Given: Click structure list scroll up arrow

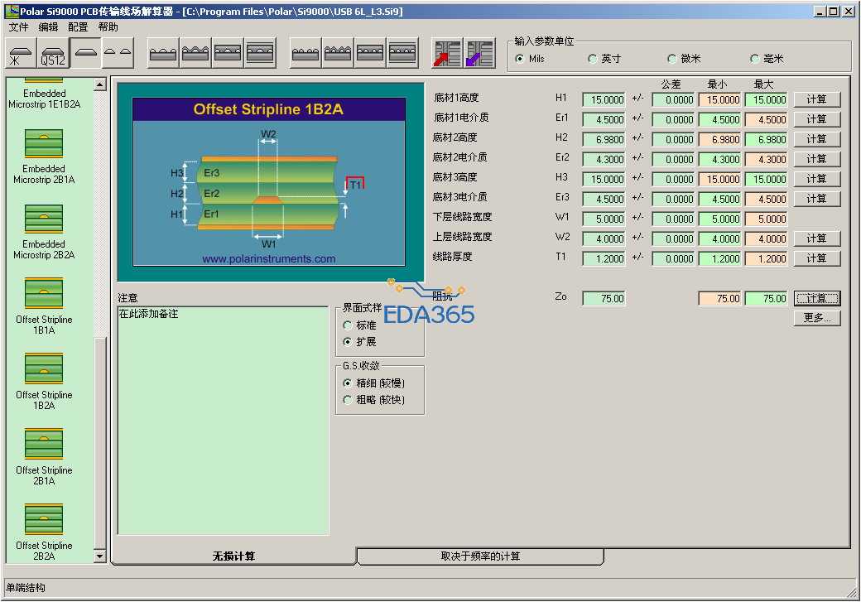Looking at the screenshot, I should tap(100, 84).
